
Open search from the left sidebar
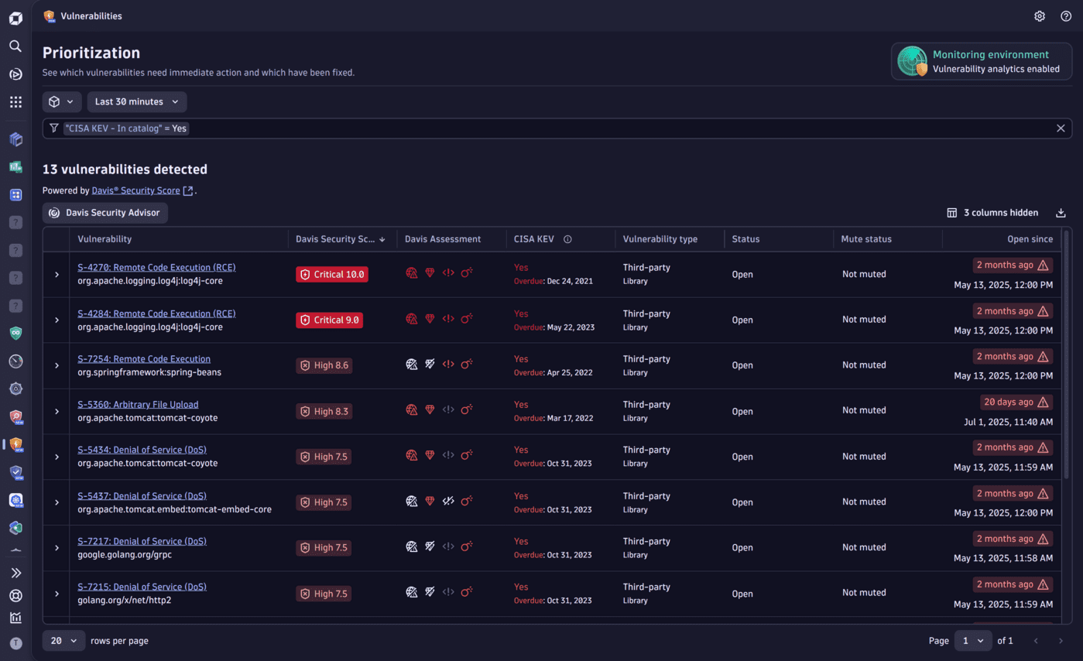pyautogui.click(x=15, y=46)
